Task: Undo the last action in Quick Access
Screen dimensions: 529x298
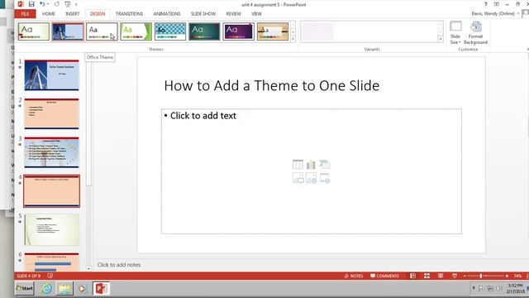Action: (42, 4)
